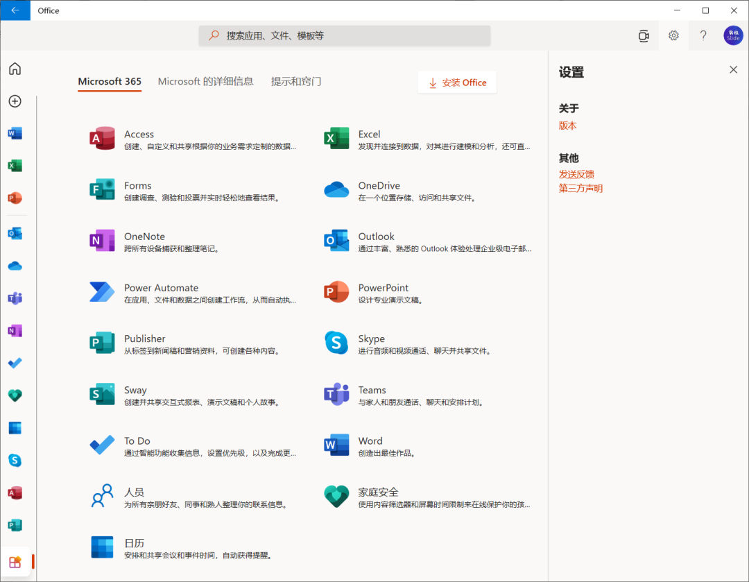Click the Skype app icon in list
This screenshot has width=749, height=582.
[336, 343]
